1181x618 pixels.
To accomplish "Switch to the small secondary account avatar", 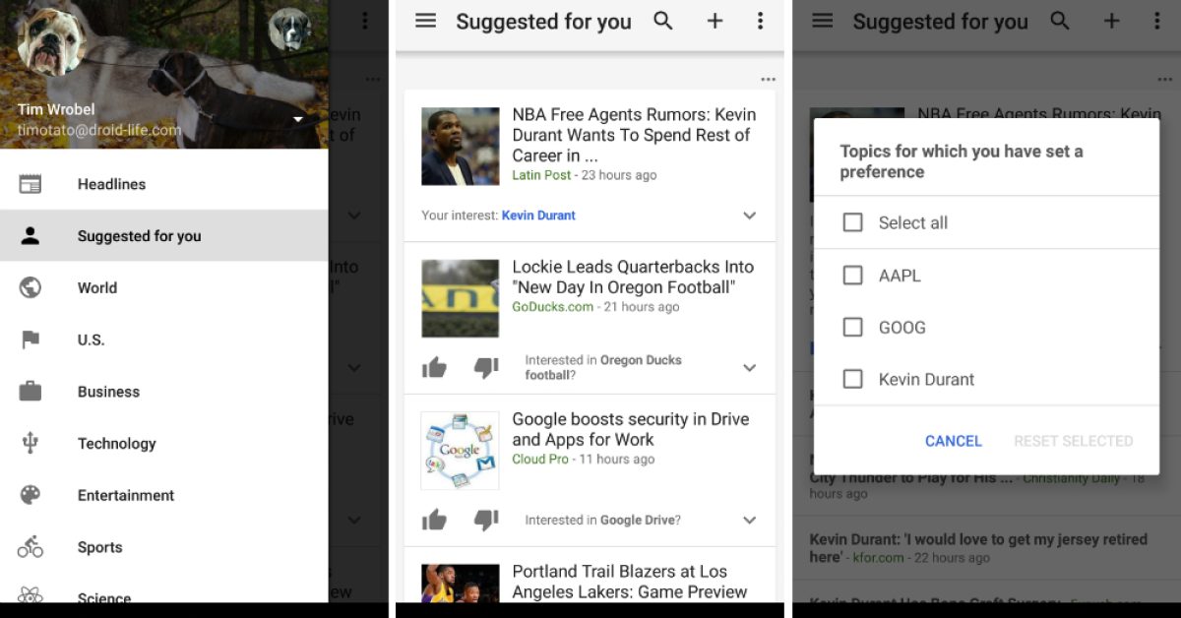I will tap(289, 30).
